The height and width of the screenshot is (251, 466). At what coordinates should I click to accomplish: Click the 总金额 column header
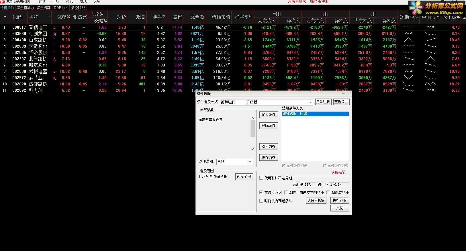[197, 17]
